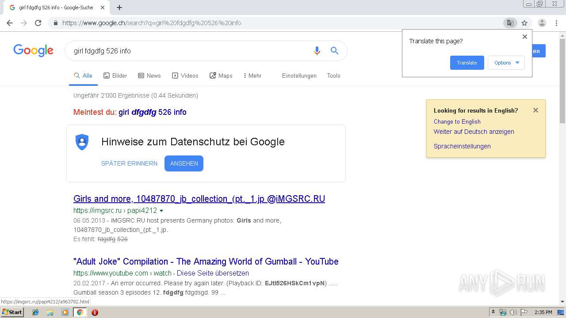Click the privacy shield icon
This screenshot has width=566, height=318.
click(82, 142)
